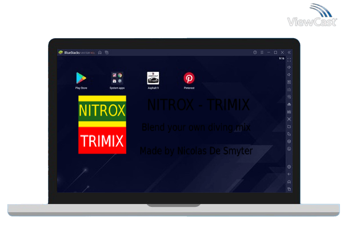The image size is (344, 236).
Task: Open the Pinterest app
Action: pos(189,78)
